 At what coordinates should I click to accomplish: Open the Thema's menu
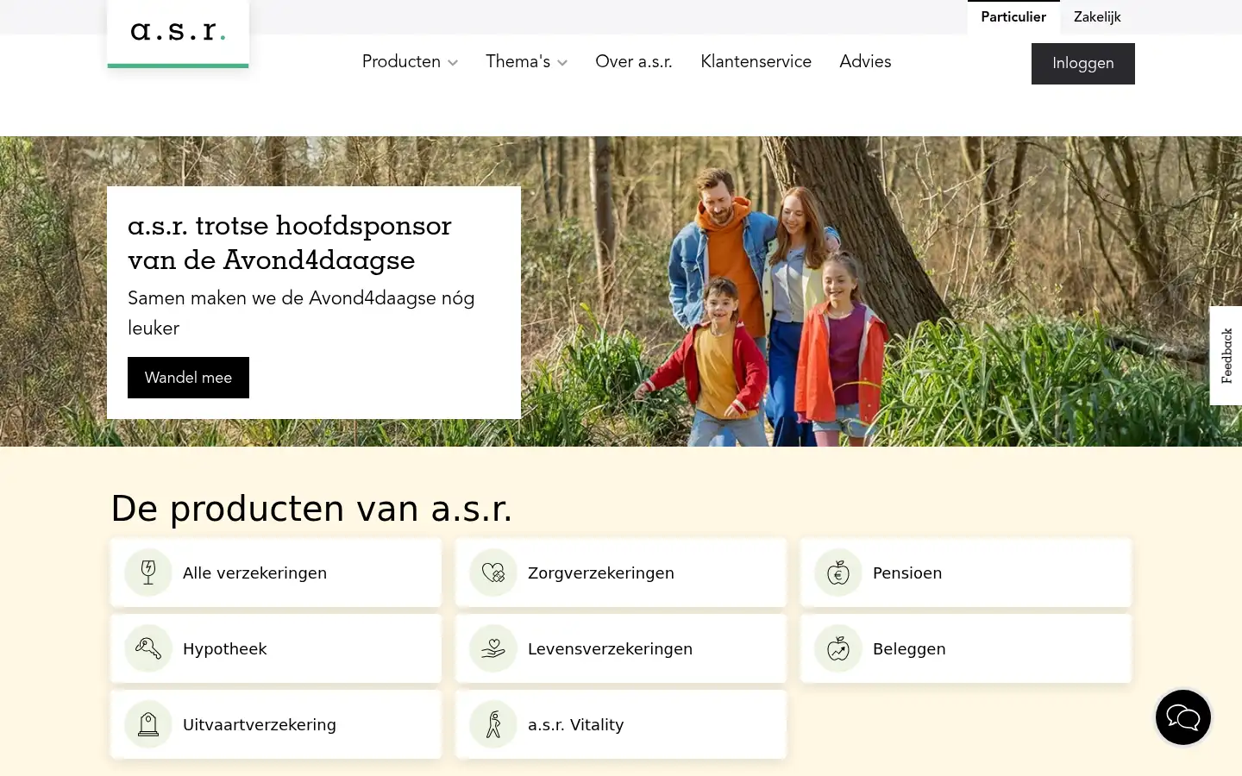[526, 61]
